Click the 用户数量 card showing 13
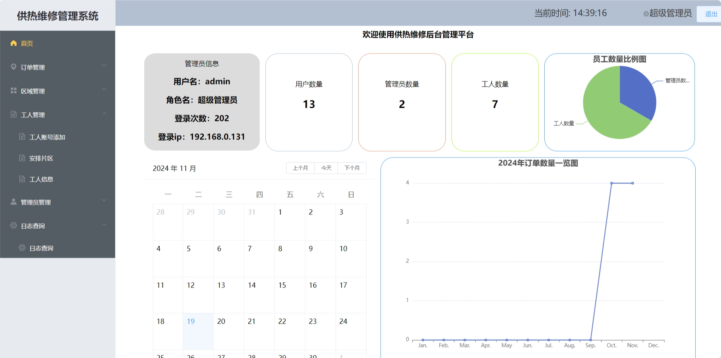Image resolution: width=721 pixels, height=358 pixels. point(309,102)
